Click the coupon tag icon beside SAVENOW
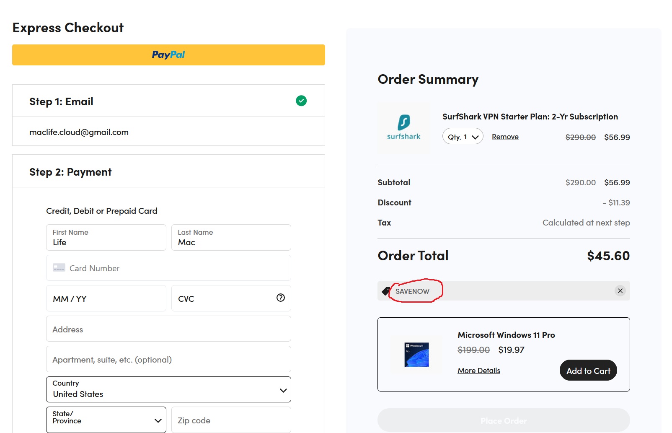Screen dimensions: 672x433 pyautogui.click(x=385, y=290)
